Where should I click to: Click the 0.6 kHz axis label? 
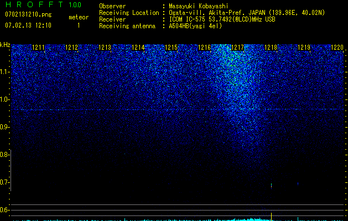coord(5,210)
